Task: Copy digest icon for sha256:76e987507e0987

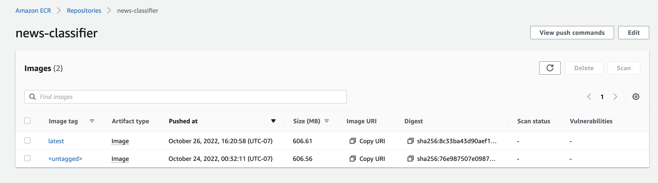Action: click(410, 159)
